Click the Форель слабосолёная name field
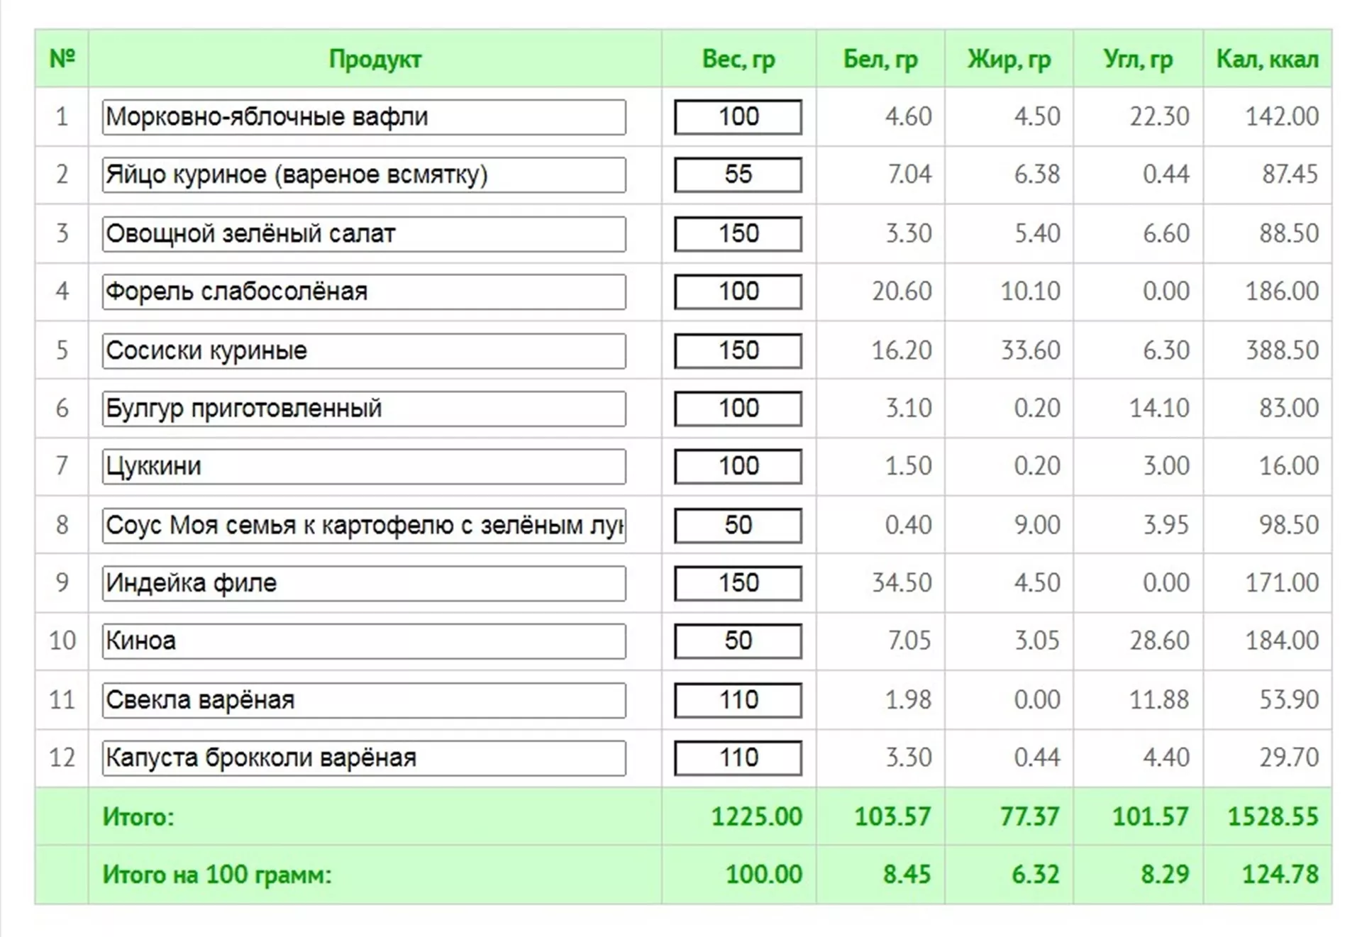Screen dimensions: 1362x937 [363, 292]
